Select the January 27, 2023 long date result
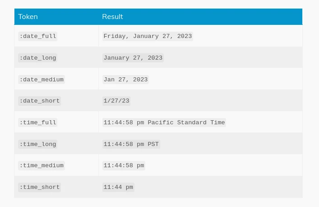Screen dimensions: 319x207 click(x=133, y=58)
